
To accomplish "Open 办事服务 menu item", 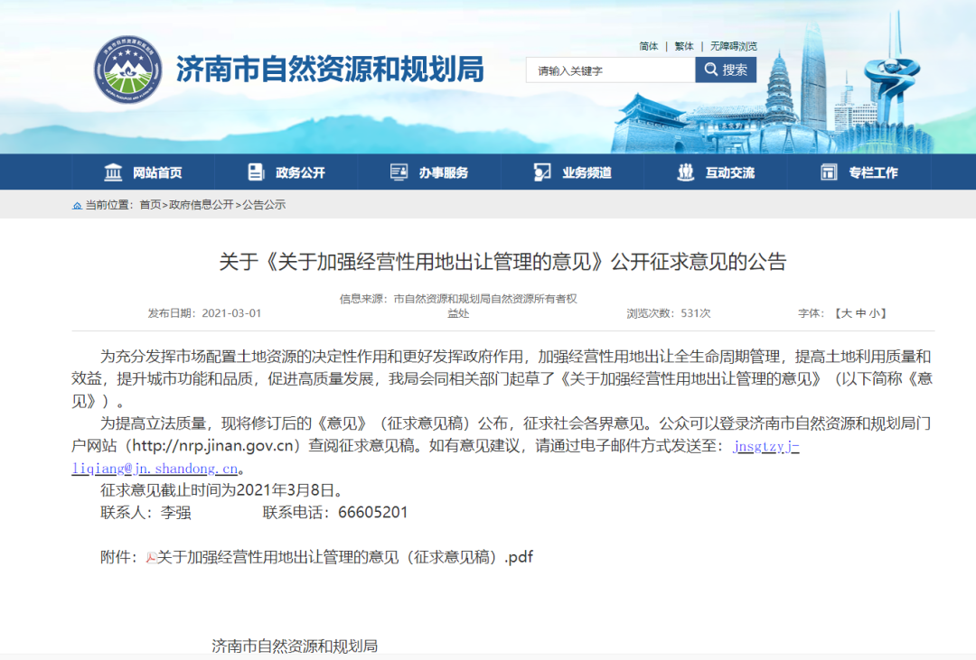I will (x=429, y=172).
